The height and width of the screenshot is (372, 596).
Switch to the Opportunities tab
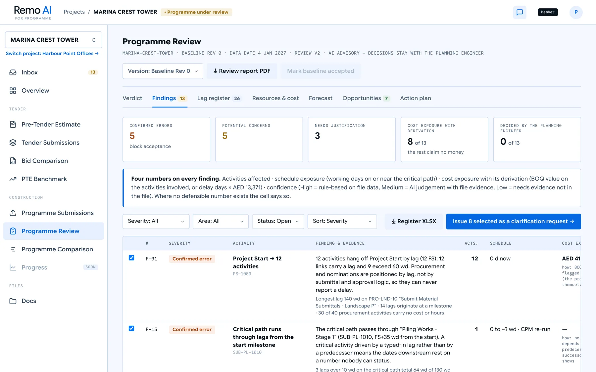(366, 98)
